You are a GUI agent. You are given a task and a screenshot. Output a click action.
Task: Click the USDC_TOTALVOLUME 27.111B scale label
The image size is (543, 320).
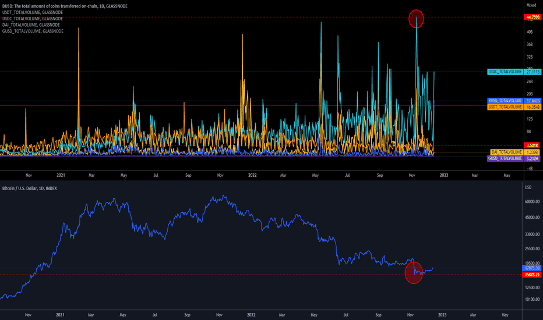point(514,72)
